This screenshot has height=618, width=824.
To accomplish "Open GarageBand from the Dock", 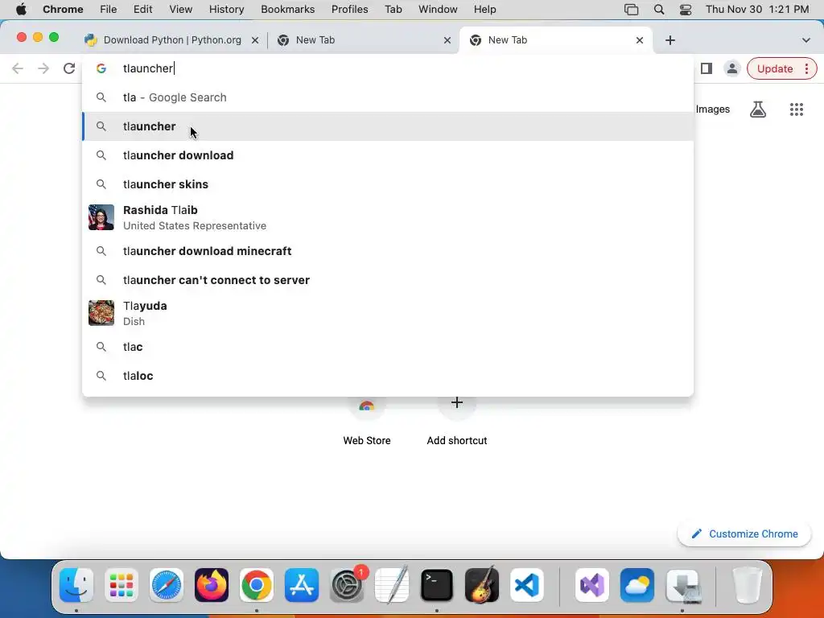I will pyautogui.click(x=482, y=585).
